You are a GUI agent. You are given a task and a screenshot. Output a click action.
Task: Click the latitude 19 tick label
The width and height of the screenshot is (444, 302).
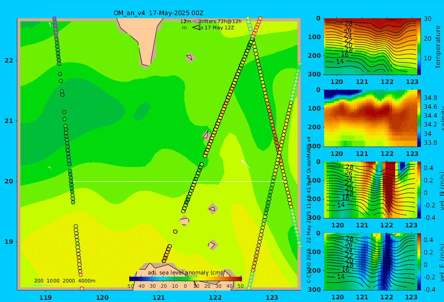click(8, 242)
